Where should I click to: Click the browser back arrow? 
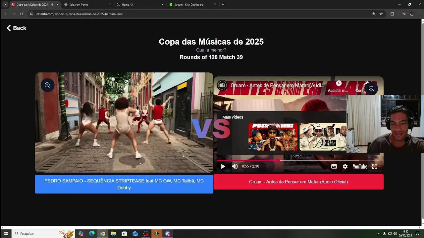[x=6, y=14]
